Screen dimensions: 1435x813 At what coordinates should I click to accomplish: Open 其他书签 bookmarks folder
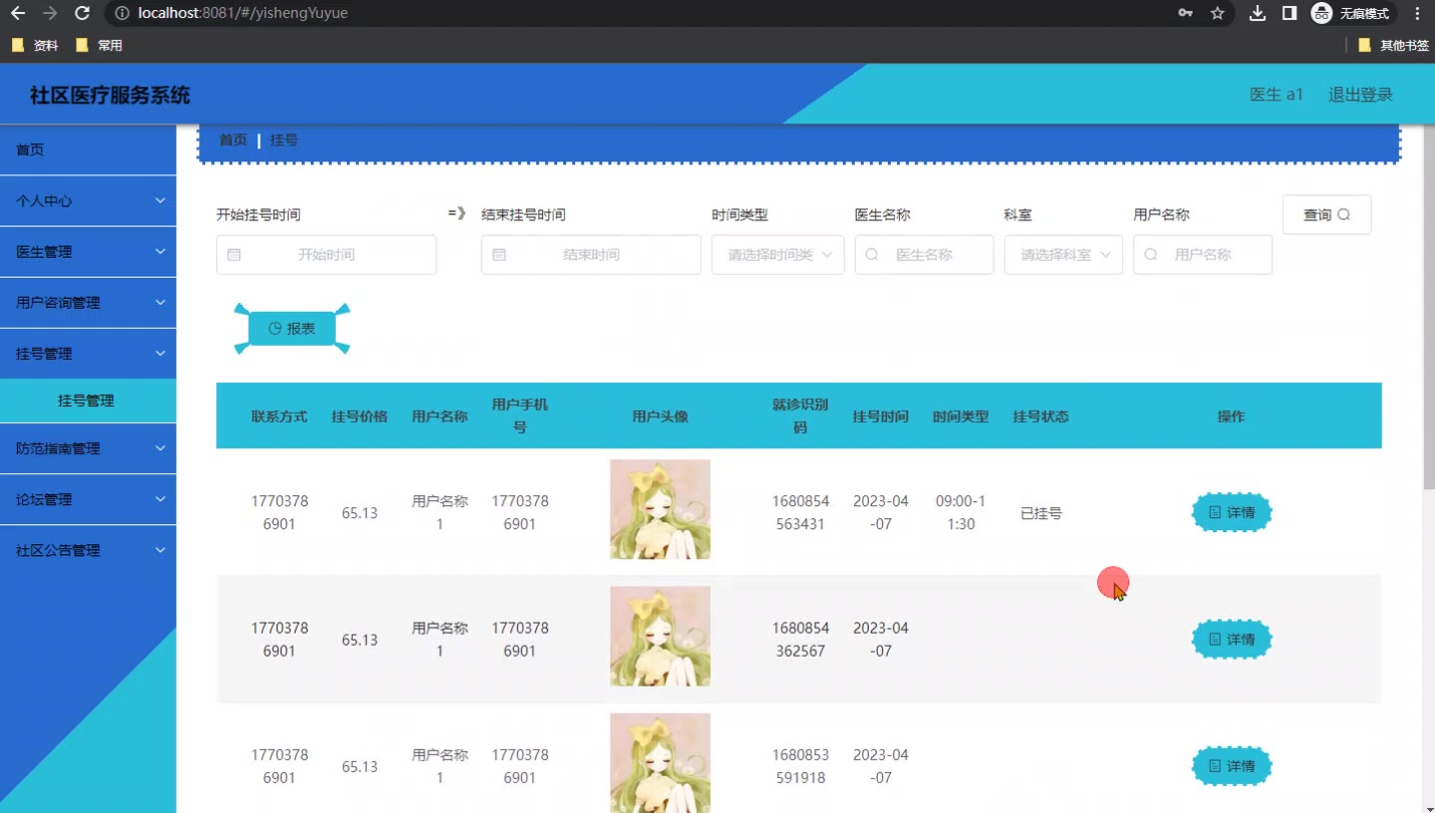[x=1393, y=45]
